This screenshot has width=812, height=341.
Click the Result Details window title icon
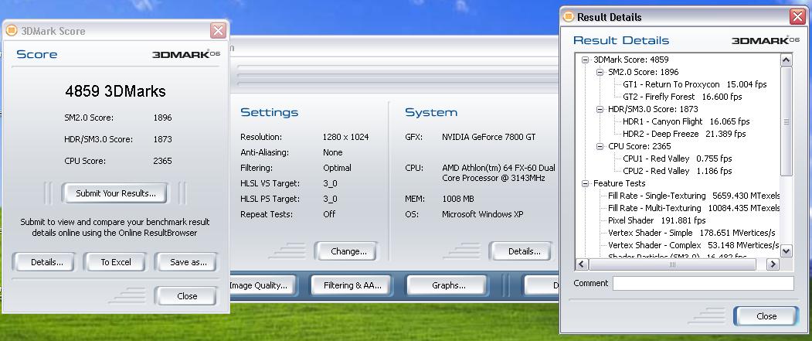tap(569, 16)
